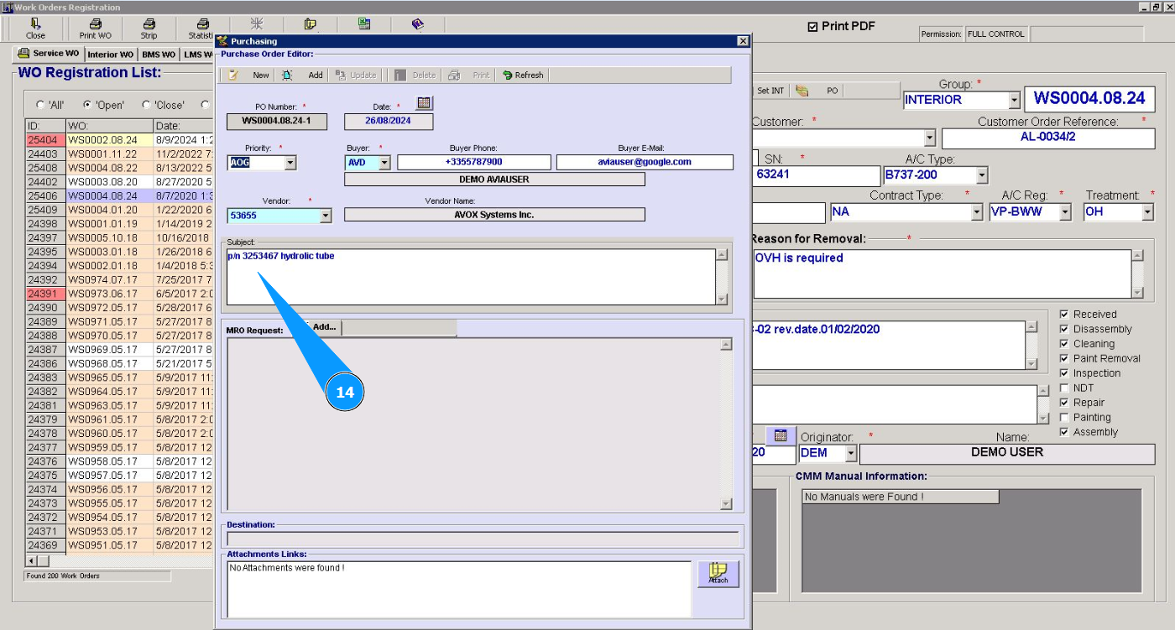Image resolution: width=1175 pixels, height=630 pixels.
Task: Select the 'All' radio button filter
Action: point(40,105)
